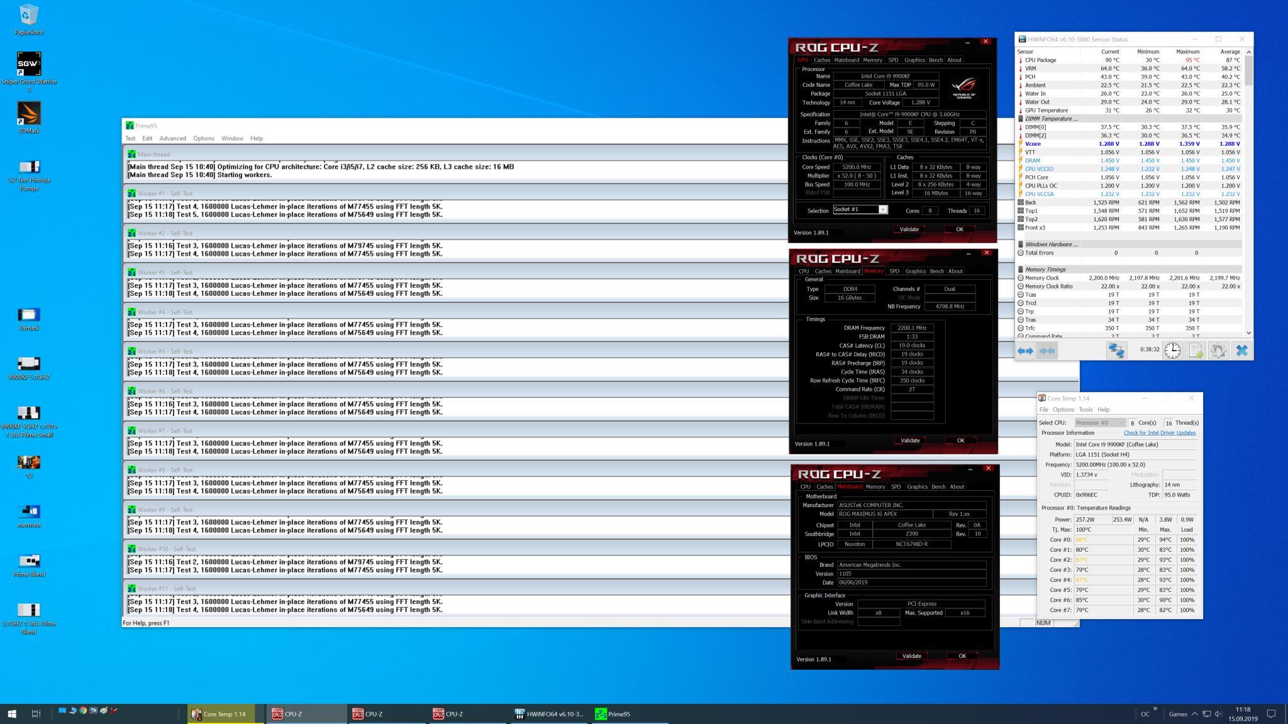Open Socket #1 selection dropdown in CPU-Z
Image resolution: width=1288 pixels, height=724 pixels.
[882, 210]
